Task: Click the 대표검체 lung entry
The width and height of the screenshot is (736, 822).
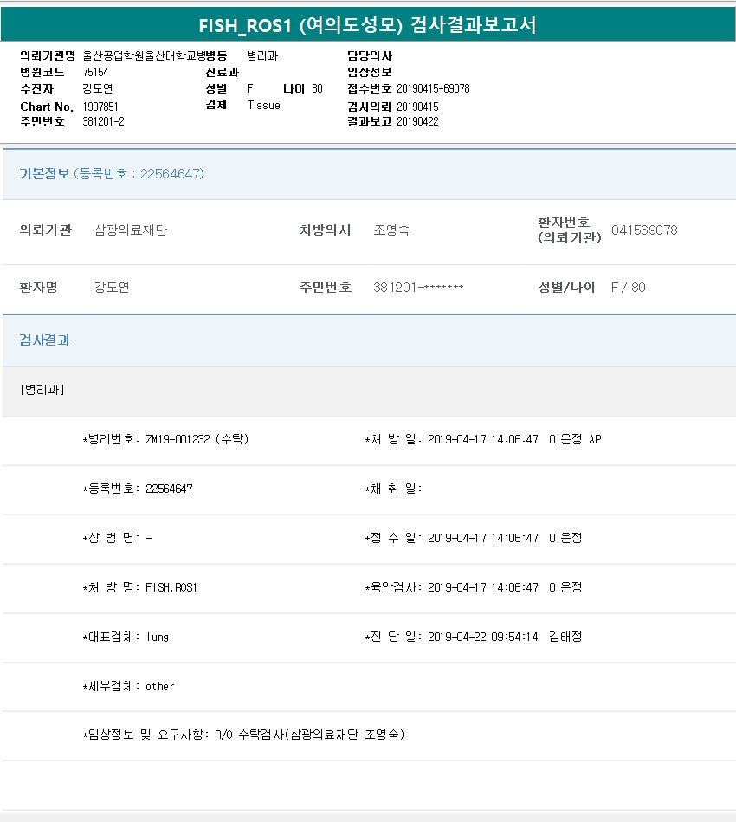Action: 126,637
